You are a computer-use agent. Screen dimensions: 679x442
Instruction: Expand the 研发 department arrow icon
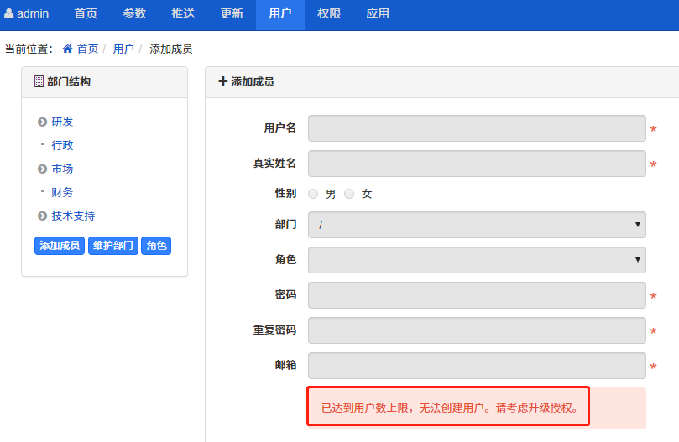[42, 122]
